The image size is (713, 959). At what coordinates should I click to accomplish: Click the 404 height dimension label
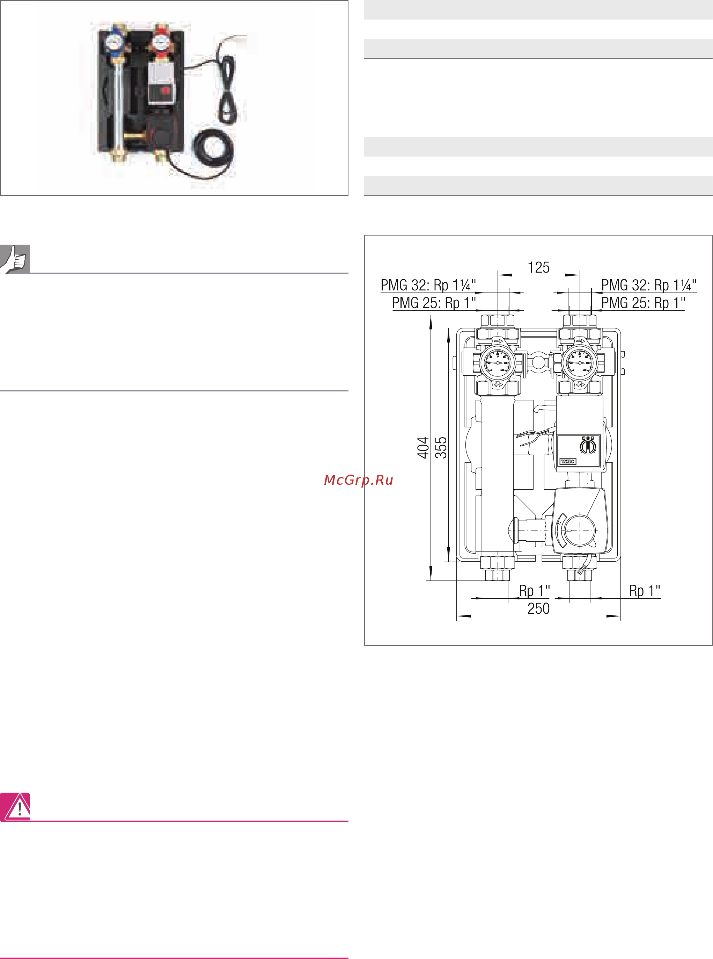tap(423, 448)
